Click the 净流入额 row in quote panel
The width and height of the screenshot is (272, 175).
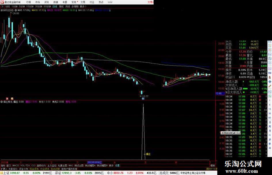coord(246,82)
